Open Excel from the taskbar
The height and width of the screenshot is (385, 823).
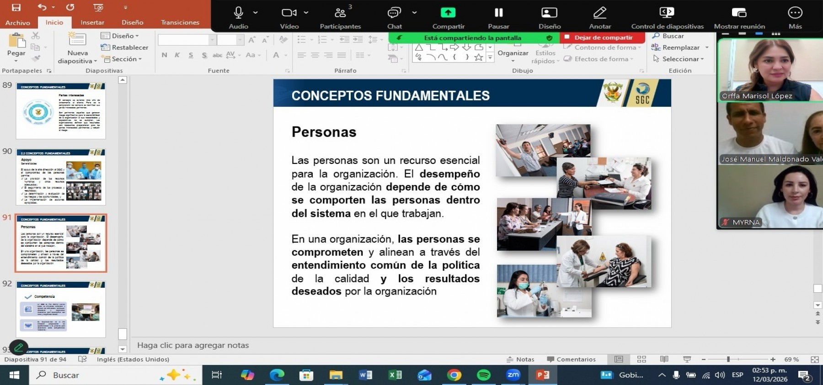tap(395, 375)
